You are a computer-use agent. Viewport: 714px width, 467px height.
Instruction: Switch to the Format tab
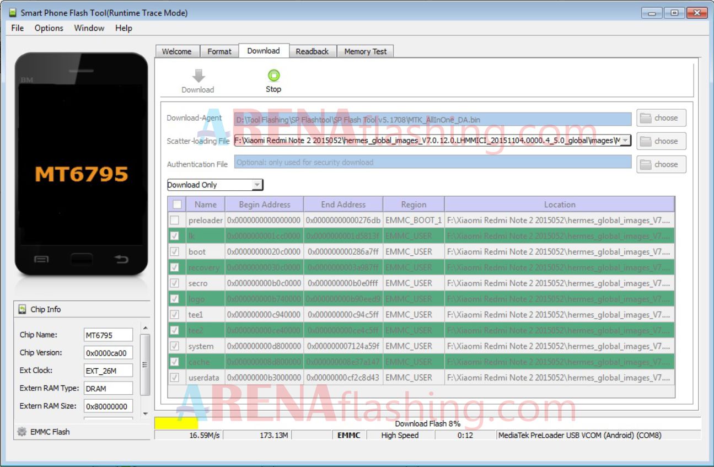click(219, 51)
